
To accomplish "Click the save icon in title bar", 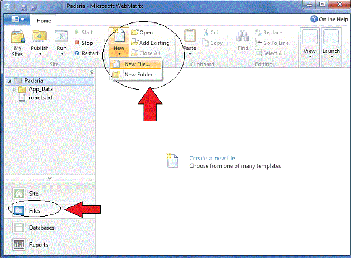I will point(24,7).
